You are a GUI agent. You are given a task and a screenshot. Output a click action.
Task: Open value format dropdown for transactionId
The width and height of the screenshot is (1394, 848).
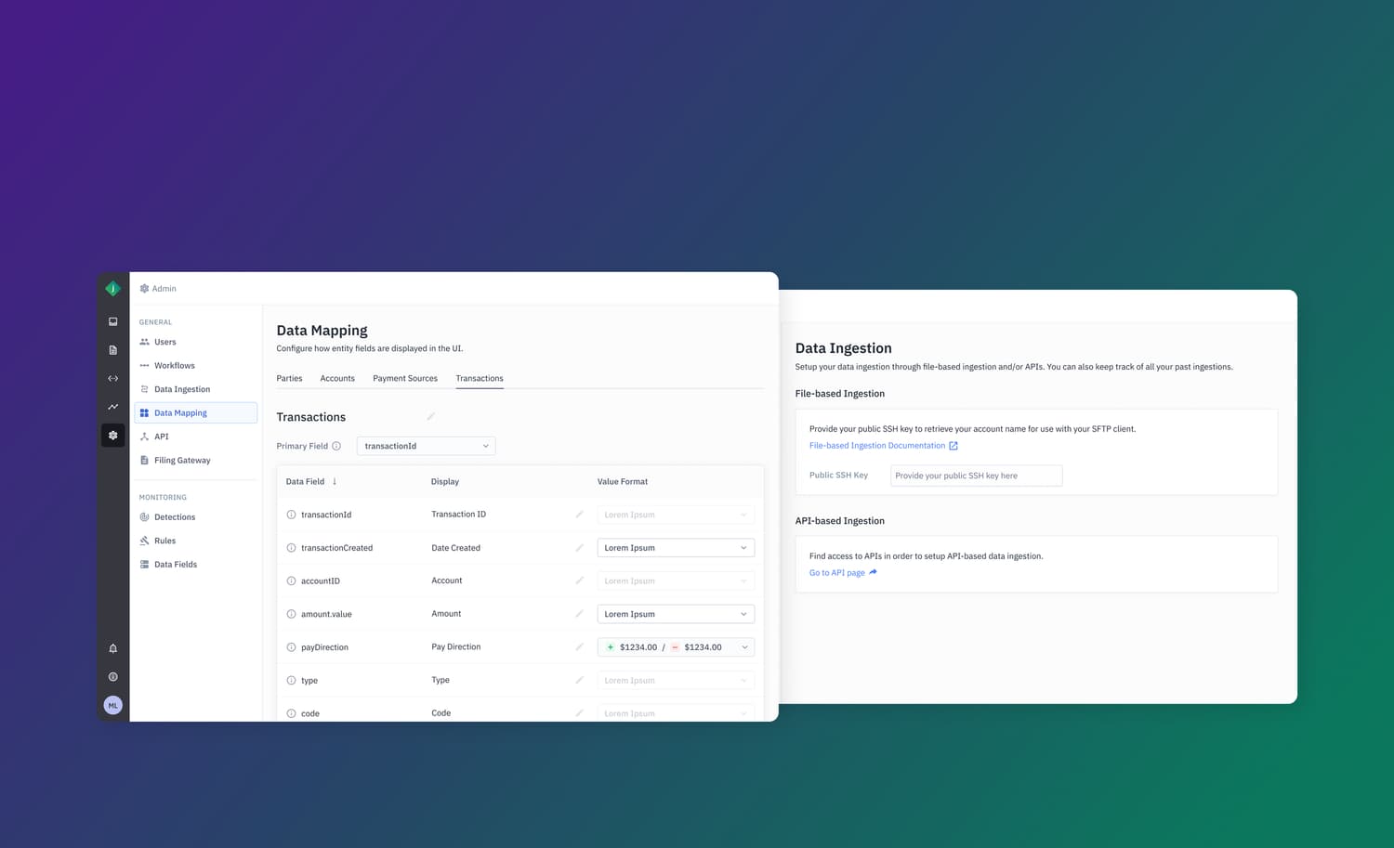click(x=676, y=515)
